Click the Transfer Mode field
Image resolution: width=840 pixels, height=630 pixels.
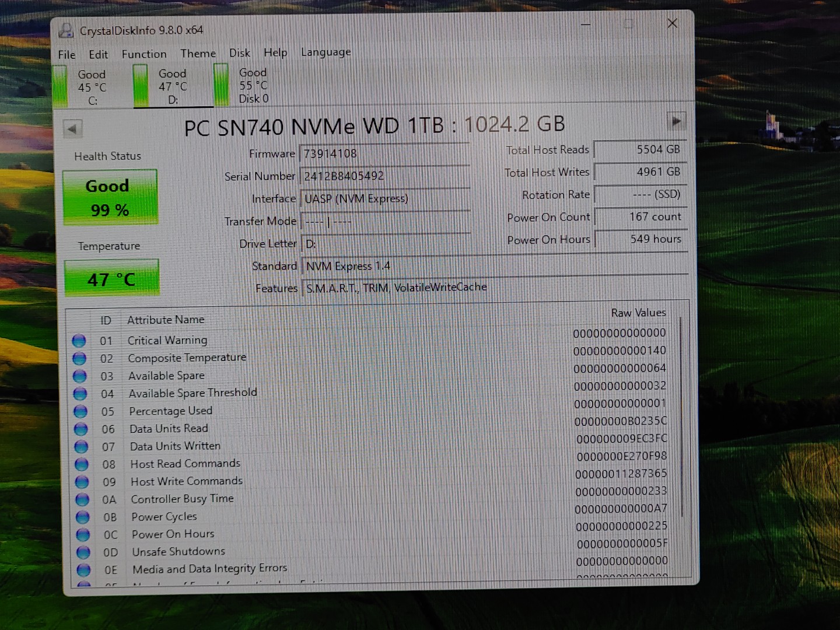[x=385, y=221]
